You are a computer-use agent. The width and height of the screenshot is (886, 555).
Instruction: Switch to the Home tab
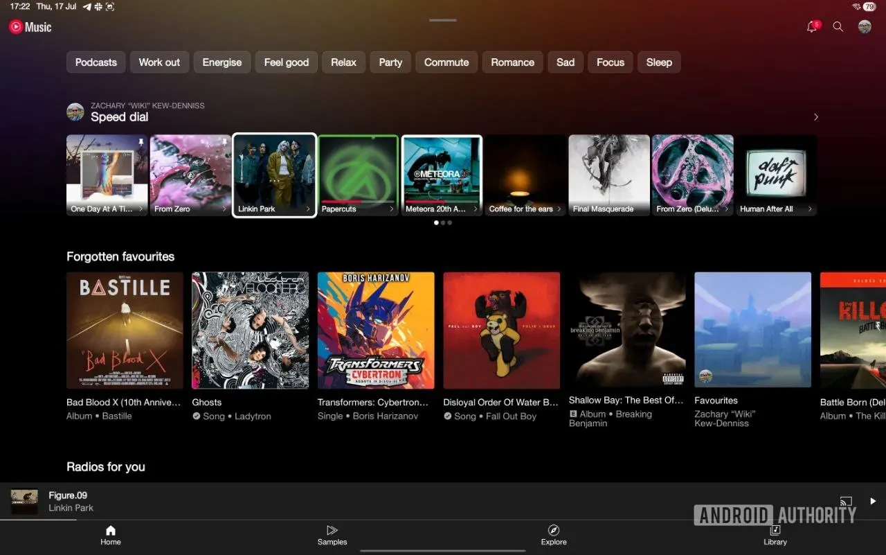pos(111,536)
